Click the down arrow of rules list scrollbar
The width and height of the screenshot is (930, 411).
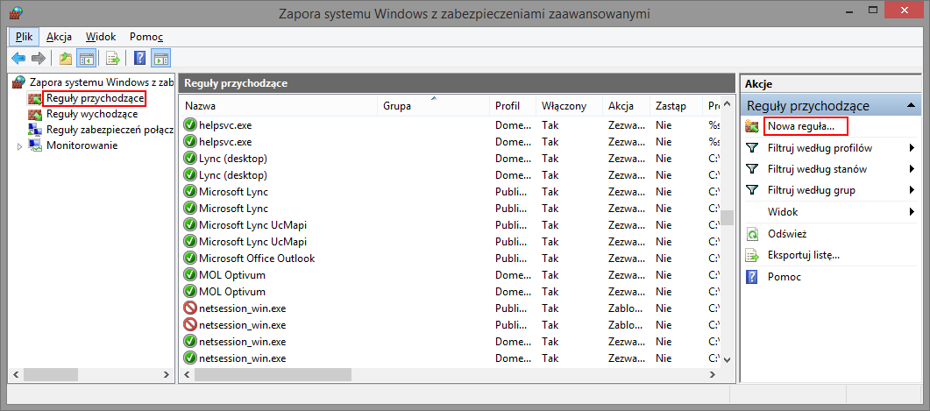point(728,359)
